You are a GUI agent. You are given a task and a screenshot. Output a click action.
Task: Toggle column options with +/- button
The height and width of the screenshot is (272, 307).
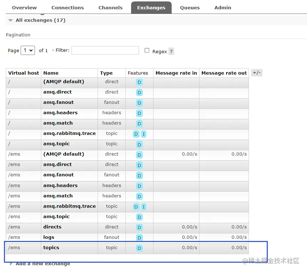click(256, 73)
